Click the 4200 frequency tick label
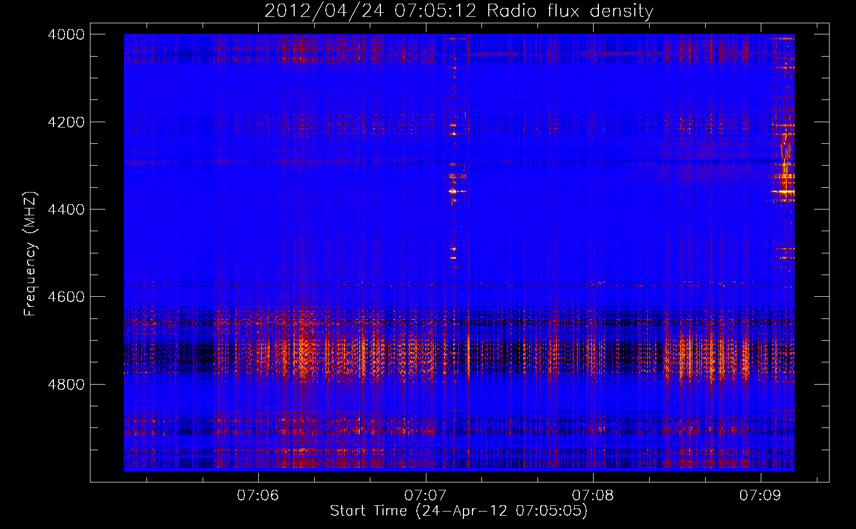 click(66, 122)
